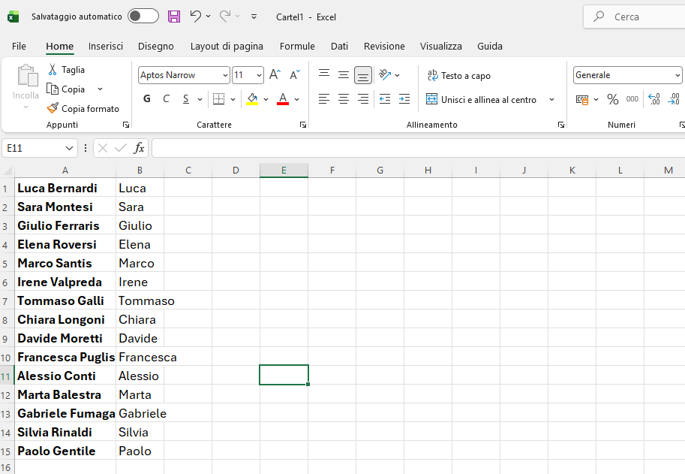Expand the Generale number format dropdown
685x474 pixels.
677,75
